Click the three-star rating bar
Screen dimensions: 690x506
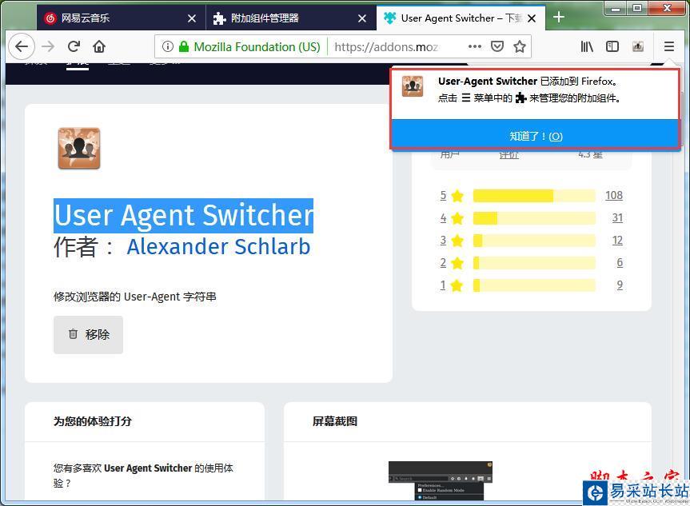click(x=534, y=241)
